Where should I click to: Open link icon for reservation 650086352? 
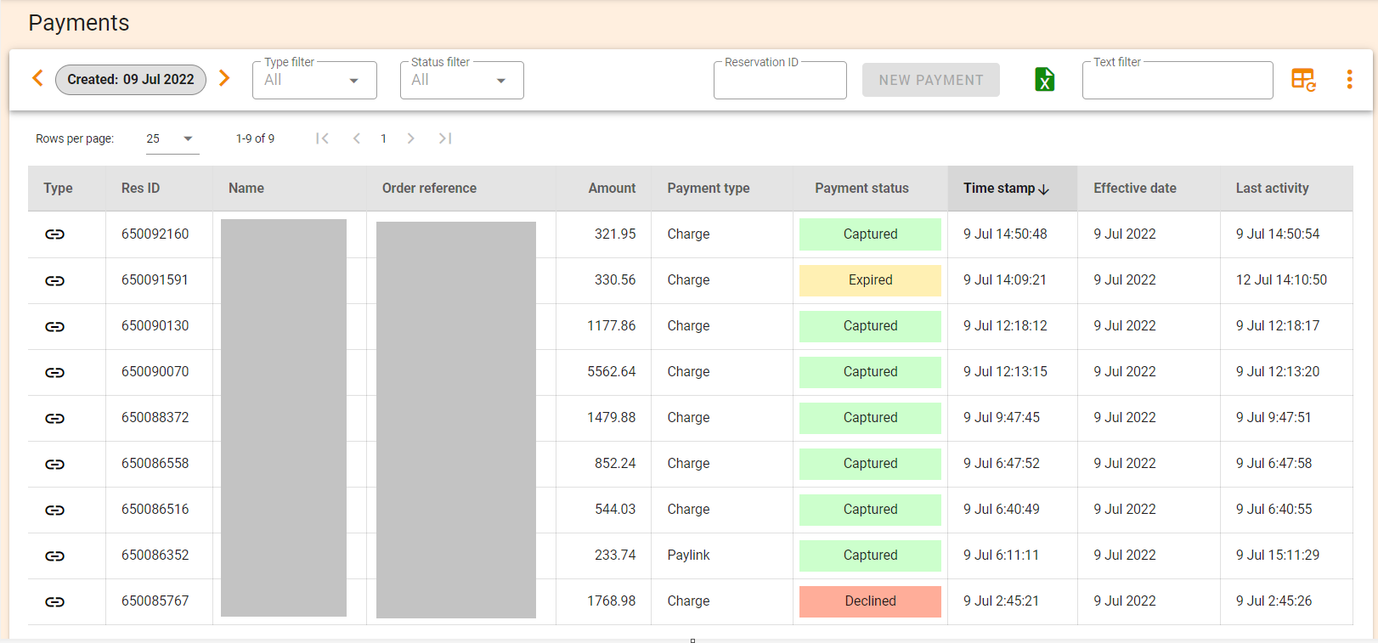(x=54, y=556)
